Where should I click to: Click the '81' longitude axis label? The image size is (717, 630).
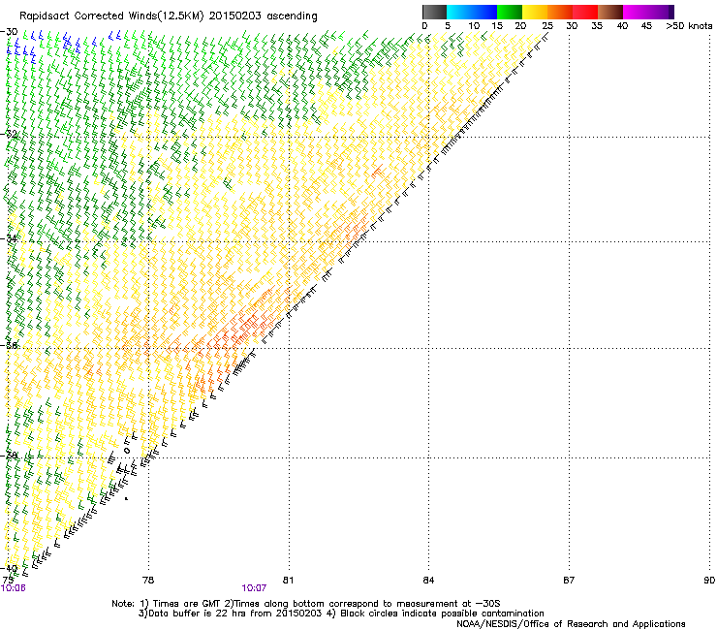tap(288, 581)
